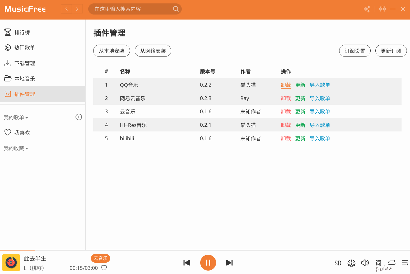Click artist name L（桃籽）

pyautogui.click(x=34, y=268)
